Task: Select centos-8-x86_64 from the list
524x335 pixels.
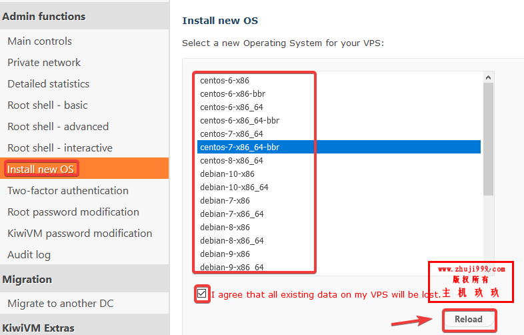Action: pos(339,160)
